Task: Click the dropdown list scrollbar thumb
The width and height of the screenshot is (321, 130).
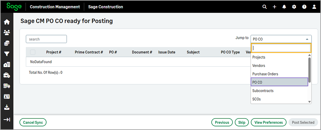Action: (x=310, y=70)
